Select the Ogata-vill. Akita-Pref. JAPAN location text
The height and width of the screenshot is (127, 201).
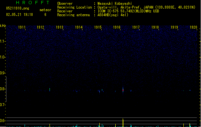(x=146, y=7)
